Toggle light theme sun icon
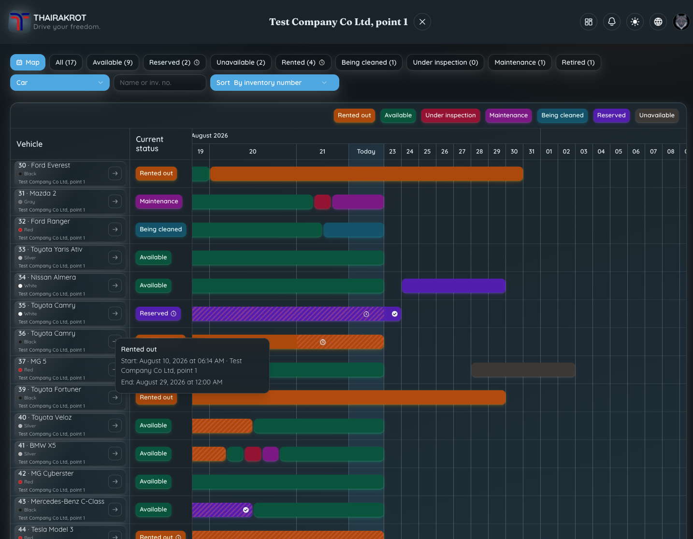The image size is (693, 539). point(635,22)
